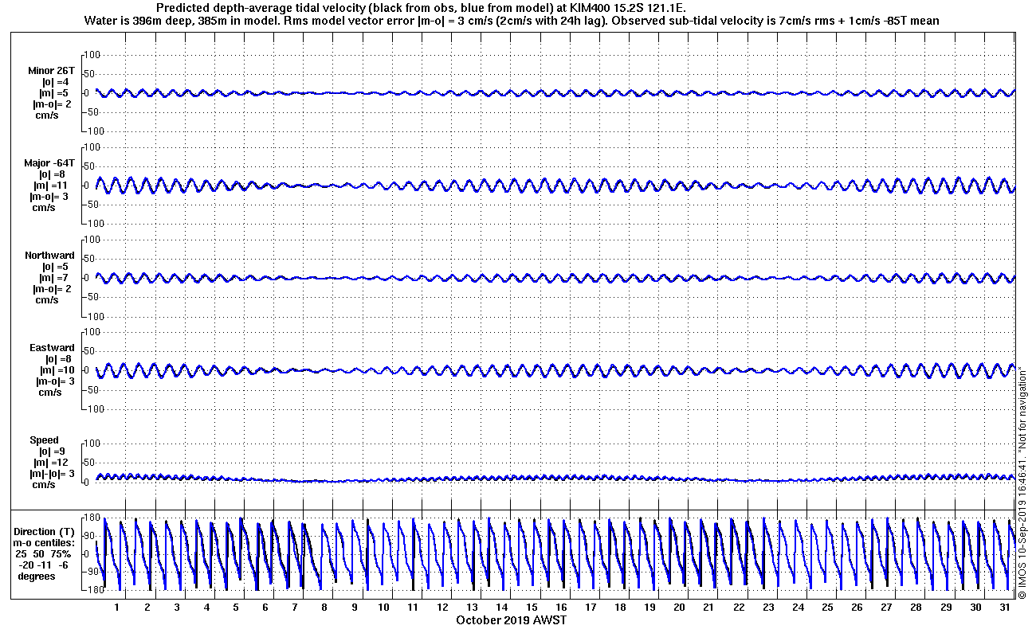Click the '100' tick of the Speed axis
This screenshot has height=637, width=1036.
tap(92, 444)
